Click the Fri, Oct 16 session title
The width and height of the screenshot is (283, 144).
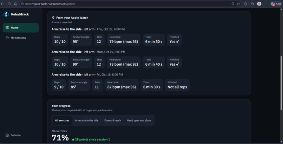(x=87, y=74)
